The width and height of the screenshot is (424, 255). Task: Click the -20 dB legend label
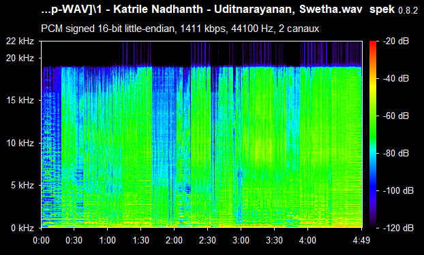[x=397, y=41]
